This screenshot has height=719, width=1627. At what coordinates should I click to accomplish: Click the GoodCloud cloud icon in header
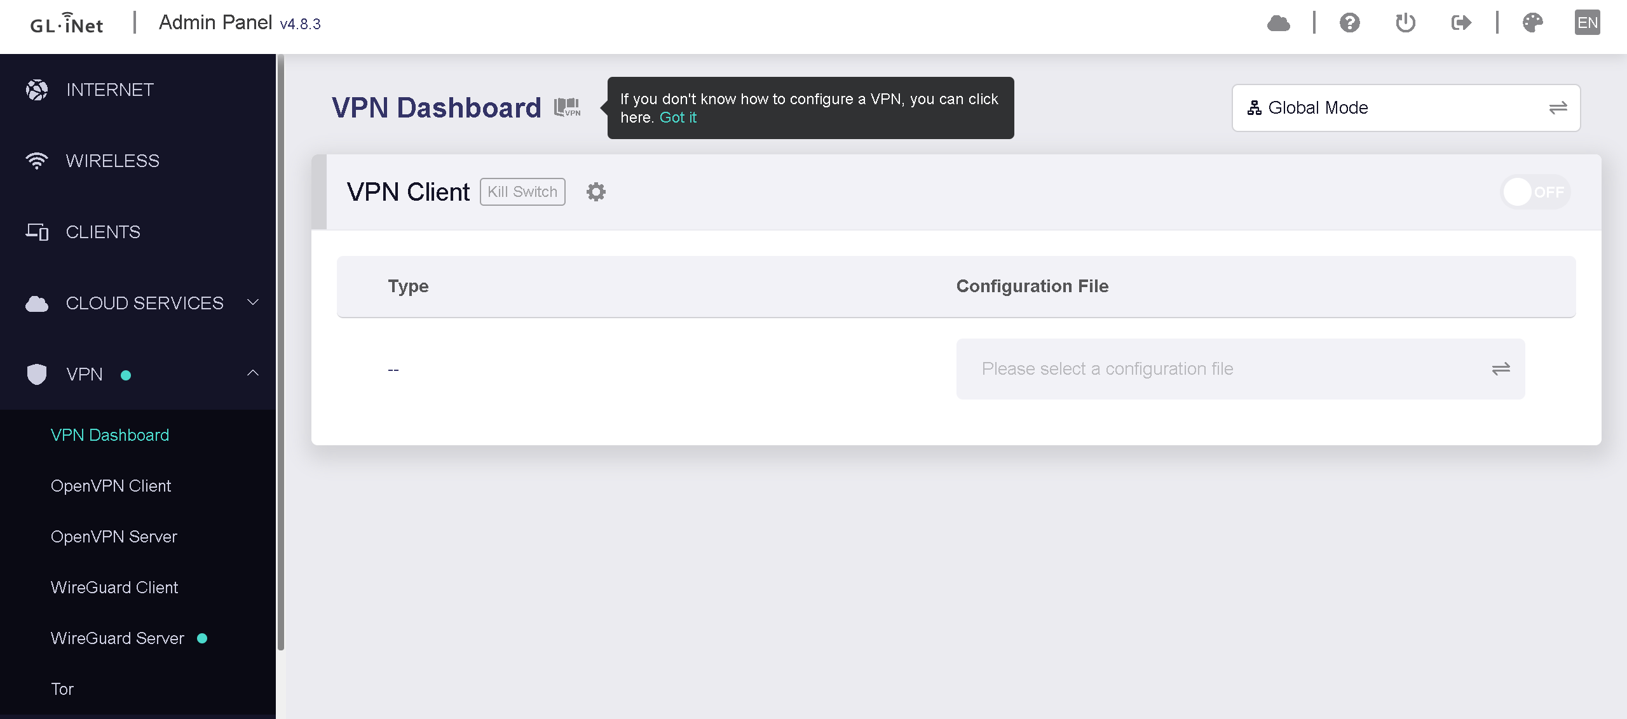[1279, 24]
